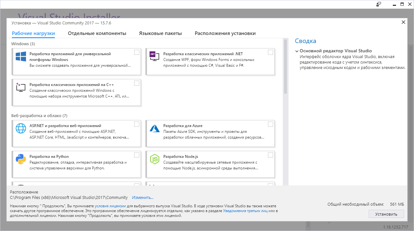Check the Python development workload checkbox
This screenshot has width=414, height=231.
coord(137,155)
